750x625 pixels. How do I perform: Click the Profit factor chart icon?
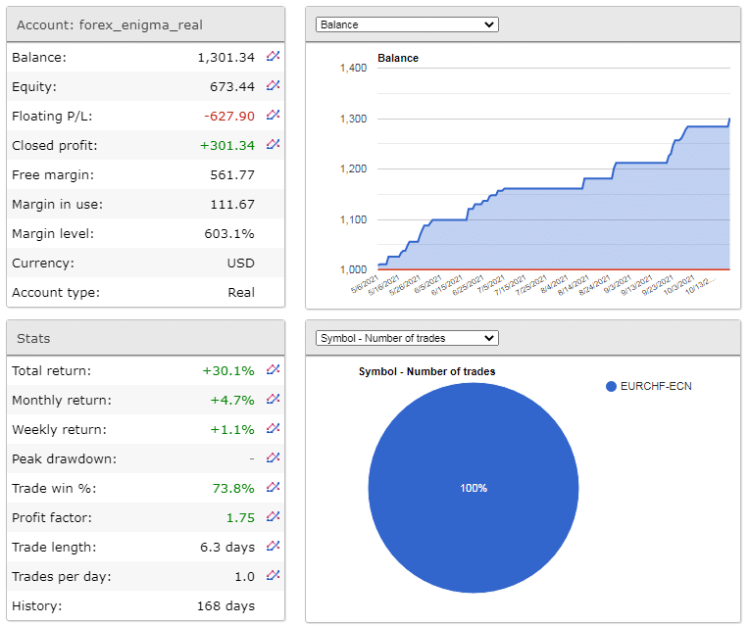pos(274,517)
